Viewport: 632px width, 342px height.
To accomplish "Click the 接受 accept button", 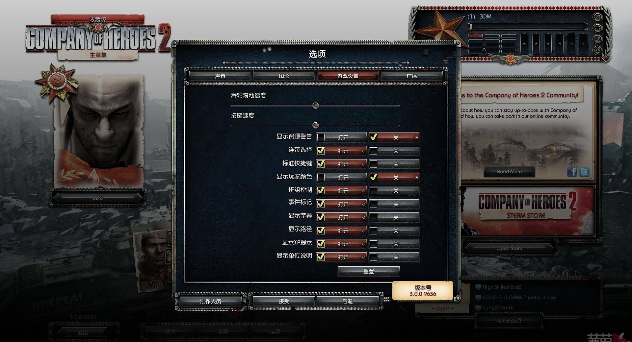I will coord(284,301).
